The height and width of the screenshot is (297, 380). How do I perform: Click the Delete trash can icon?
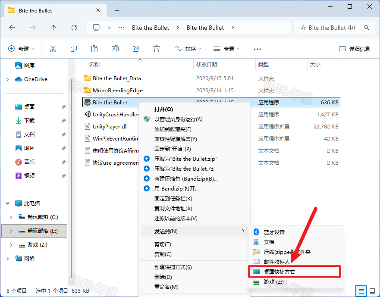point(157,49)
